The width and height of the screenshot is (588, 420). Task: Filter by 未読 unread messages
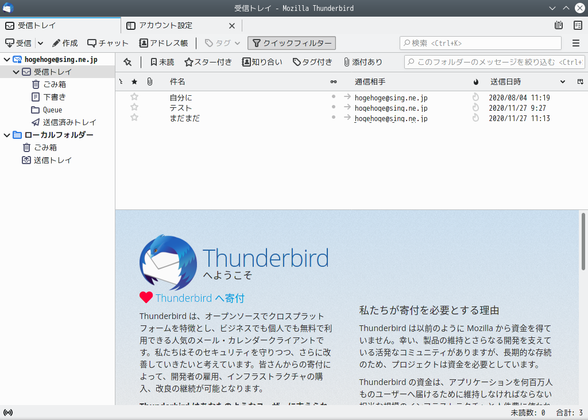point(163,62)
